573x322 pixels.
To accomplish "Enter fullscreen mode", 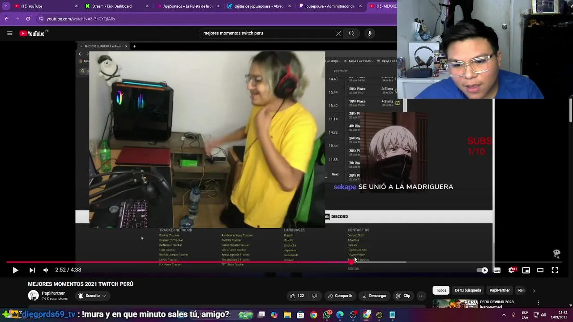I will pos(555,270).
